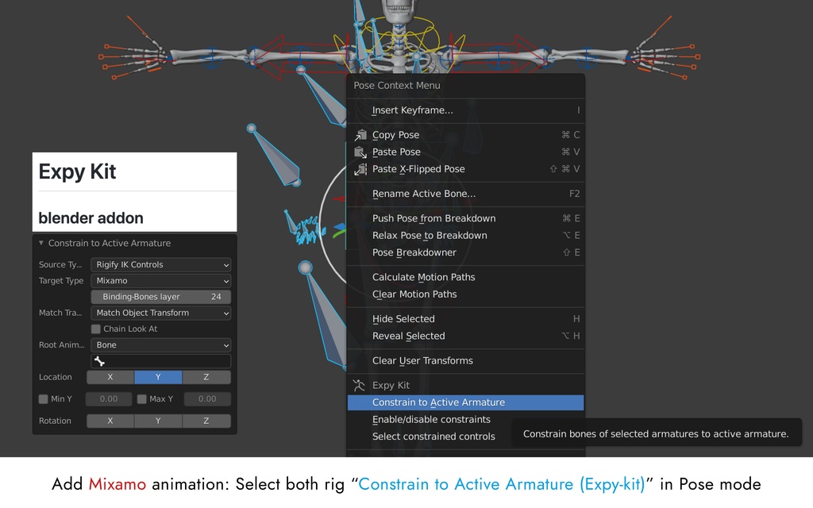This screenshot has width=813, height=508.
Task: Open the Match Object Transform dropdown
Action: (x=160, y=313)
